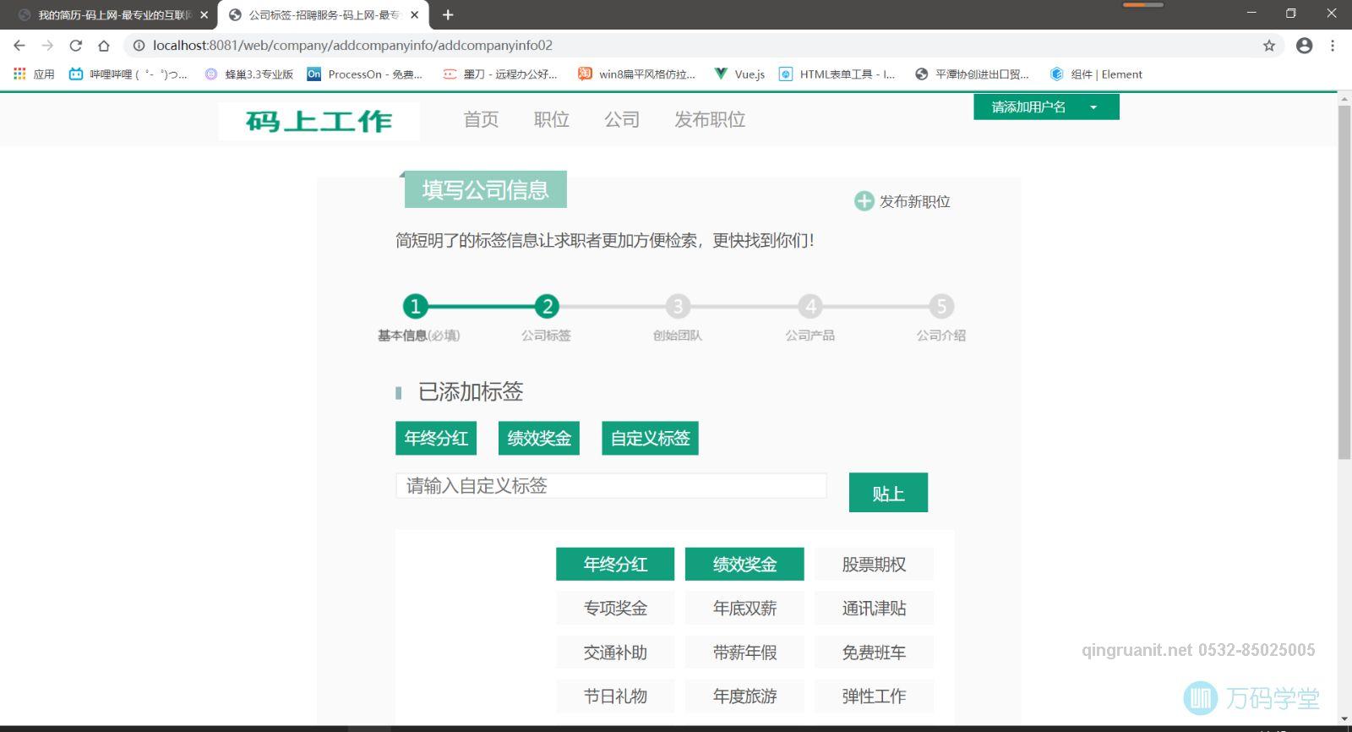Click the 码上工作 logo
1352x732 pixels.
[x=319, y=122]
